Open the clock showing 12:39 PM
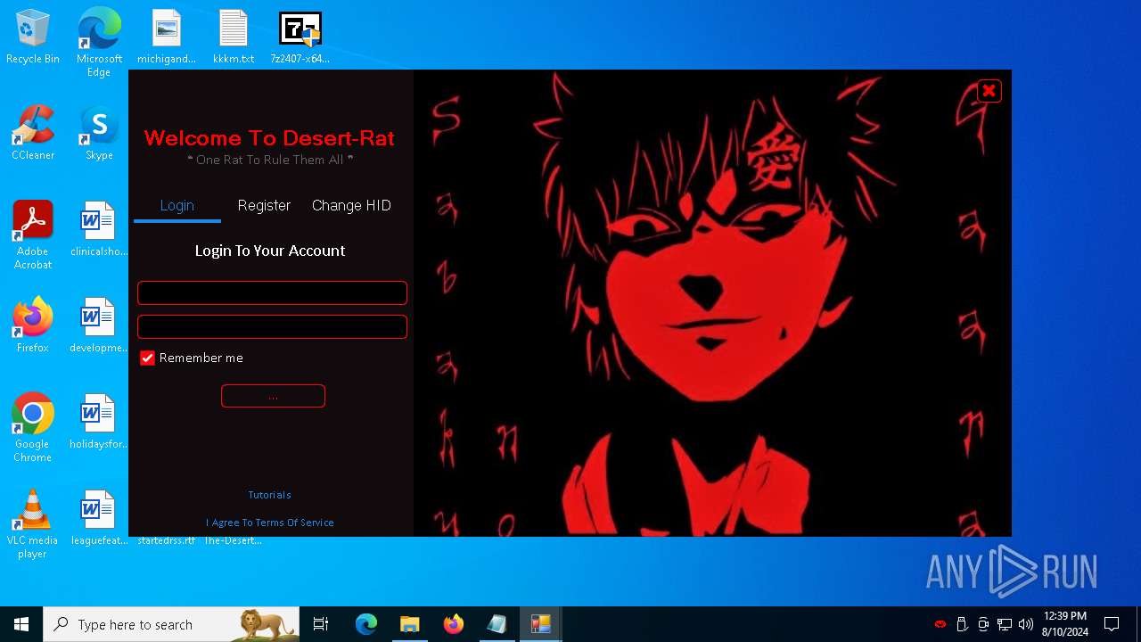This screenshot has height=642, width=1141. 1064,624
